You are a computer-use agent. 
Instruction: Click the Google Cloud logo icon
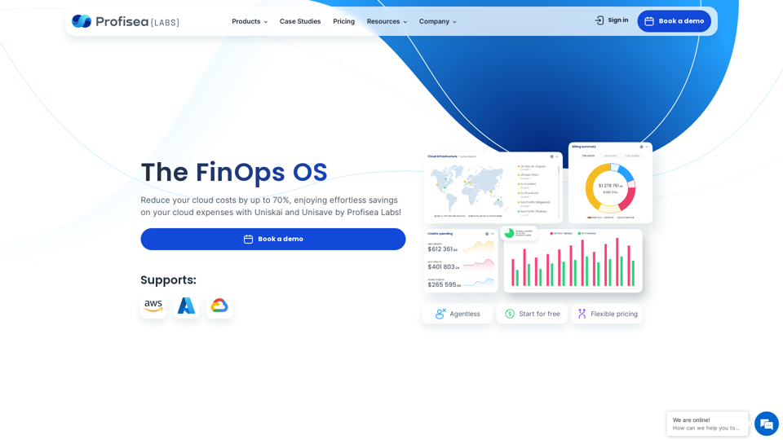[x=219, y=306]
